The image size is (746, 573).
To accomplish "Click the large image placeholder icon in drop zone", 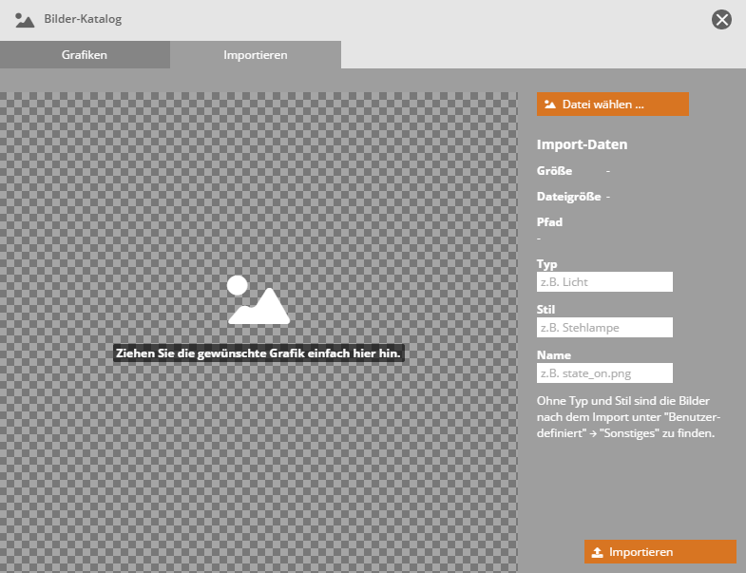I will pos(258,300).
